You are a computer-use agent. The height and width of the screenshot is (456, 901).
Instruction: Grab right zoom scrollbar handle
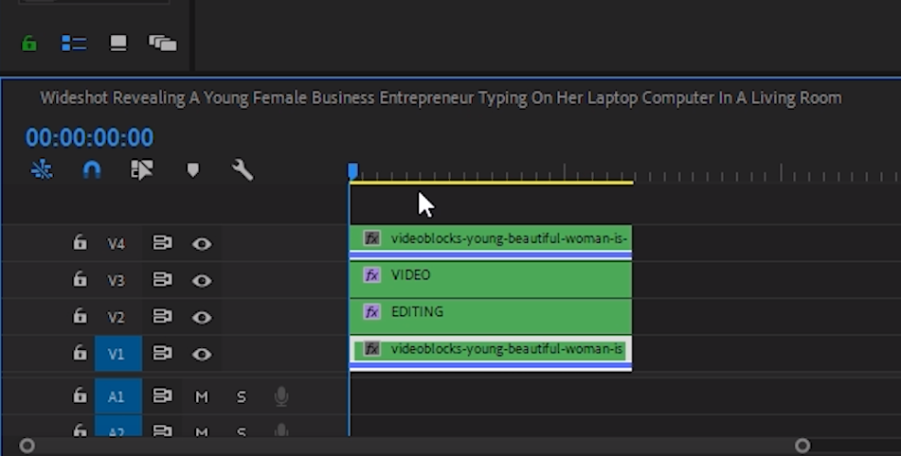[802, 446]
